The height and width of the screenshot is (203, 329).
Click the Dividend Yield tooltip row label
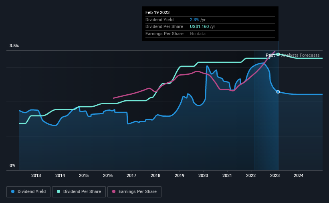tap(159, 20)
